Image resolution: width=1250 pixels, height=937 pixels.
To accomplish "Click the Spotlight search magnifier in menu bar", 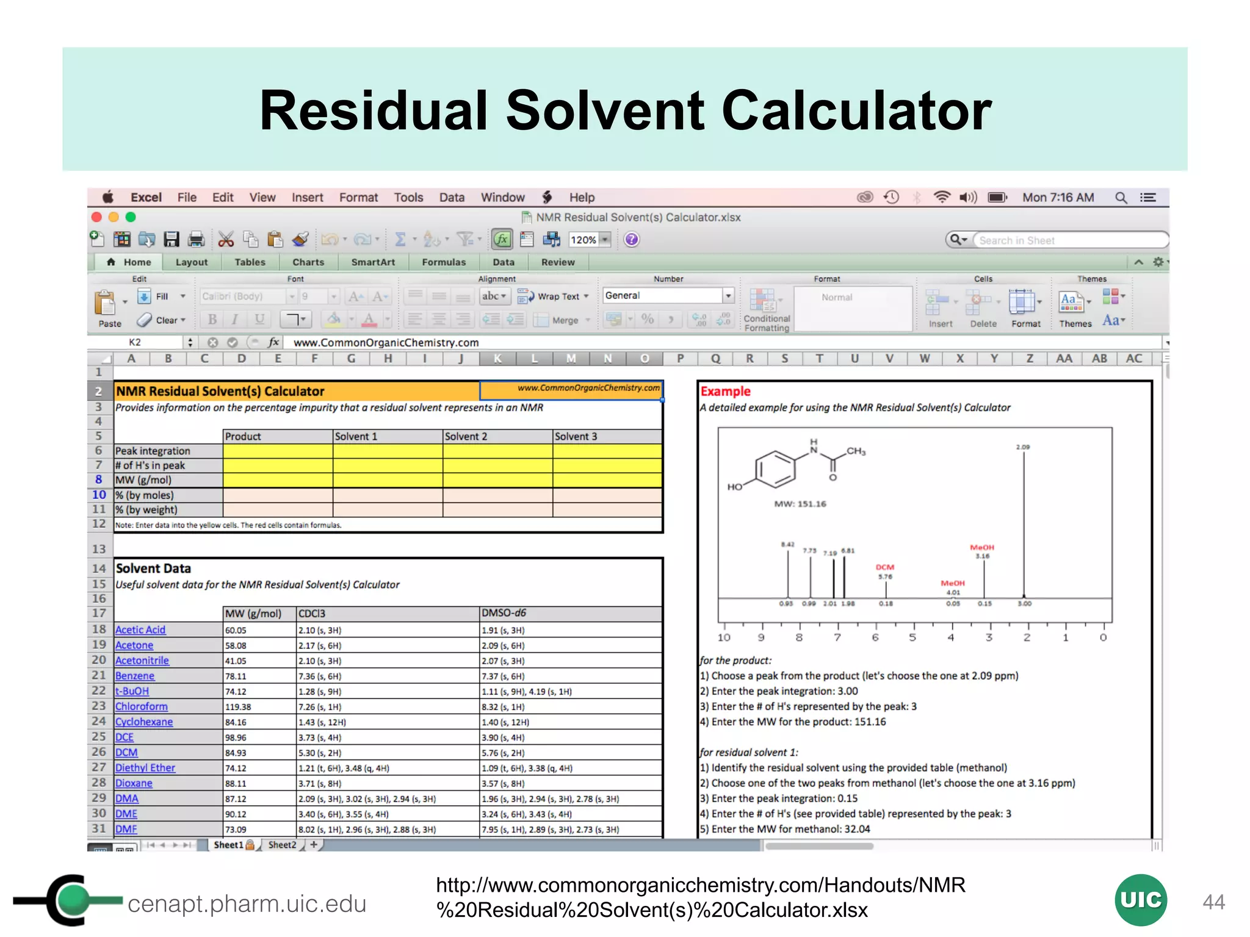I will pyautogui.click(x=1121, y=198).
